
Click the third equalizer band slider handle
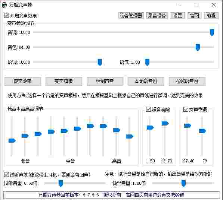pyautogui.click(x=38, y=134)
